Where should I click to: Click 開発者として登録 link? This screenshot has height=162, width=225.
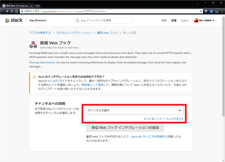click(92, 85)
